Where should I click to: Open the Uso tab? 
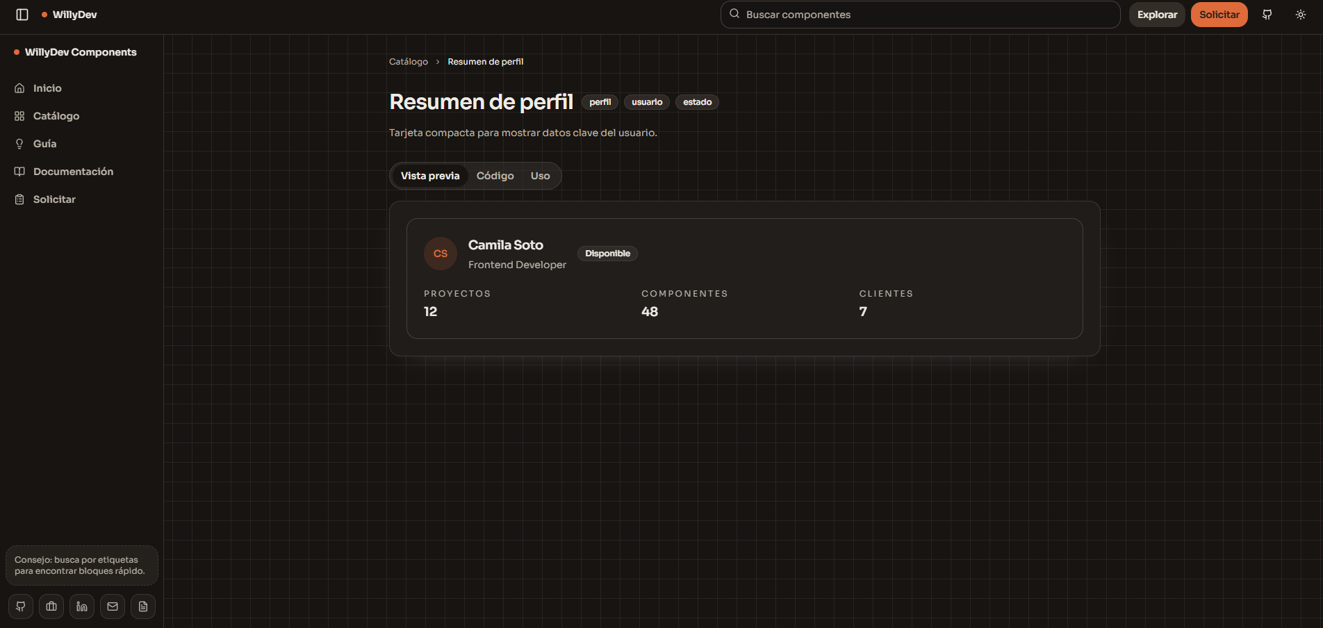(x=540, y=176)
